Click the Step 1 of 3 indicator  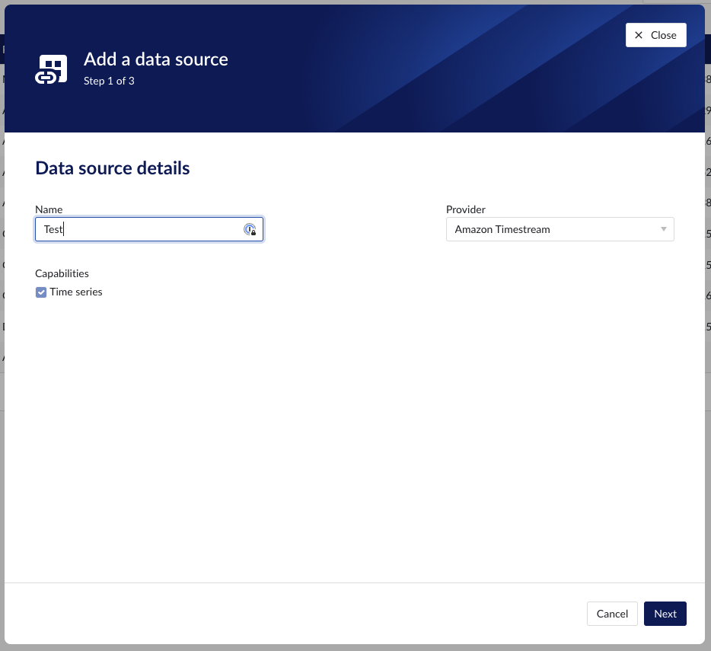click(x=109, y=81)
